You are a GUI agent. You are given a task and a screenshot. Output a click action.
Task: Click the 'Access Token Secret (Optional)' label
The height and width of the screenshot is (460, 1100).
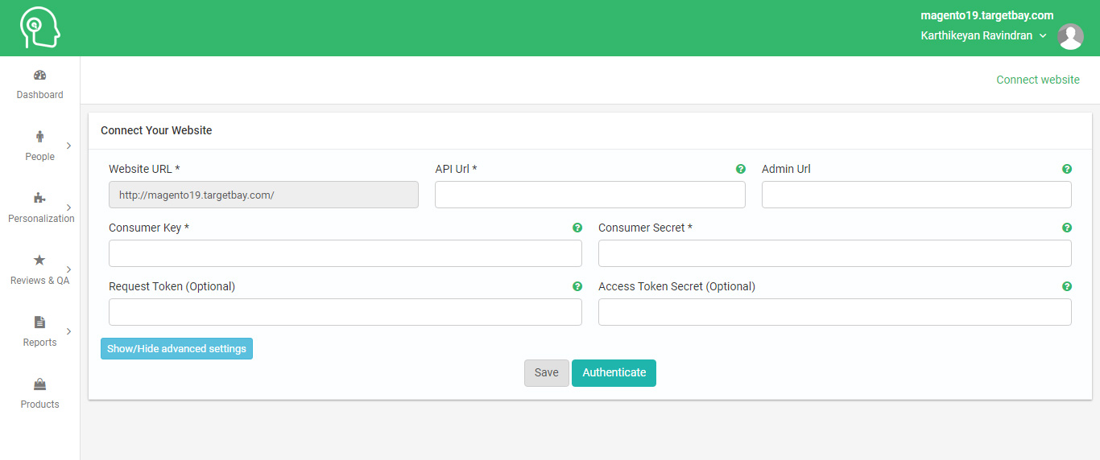[x=676, y=286]
